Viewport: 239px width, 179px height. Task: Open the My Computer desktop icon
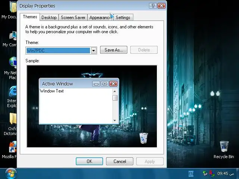pyautogui.click(x=10, y=39)
